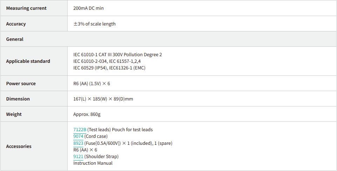Click the Accuracy row label
Viewport: 337px width, 171px height.
point(16,24)
